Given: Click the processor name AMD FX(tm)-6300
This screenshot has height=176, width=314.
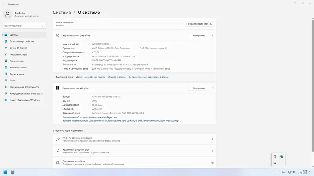Looking at the screenshot, I should [x=111, y=48].
